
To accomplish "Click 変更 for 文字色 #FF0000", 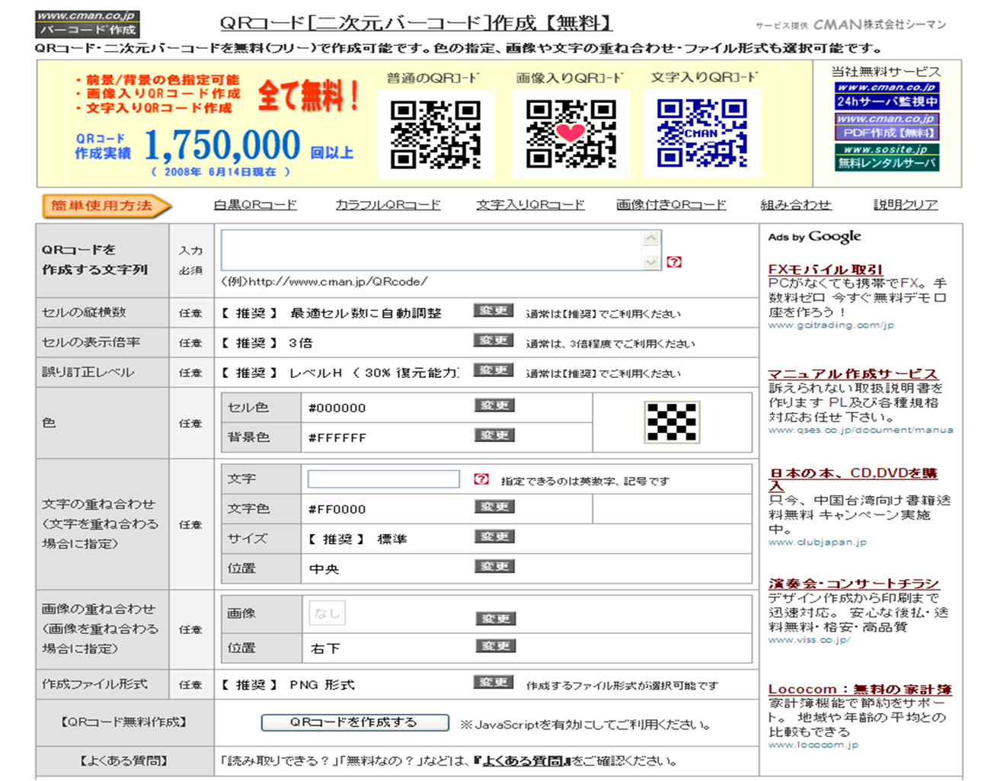I will 494,507.
